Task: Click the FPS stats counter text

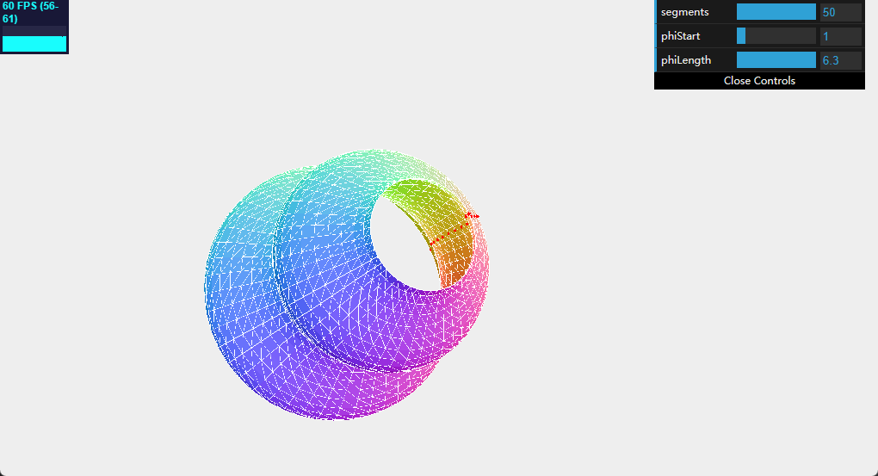Action: pos(30,12)
